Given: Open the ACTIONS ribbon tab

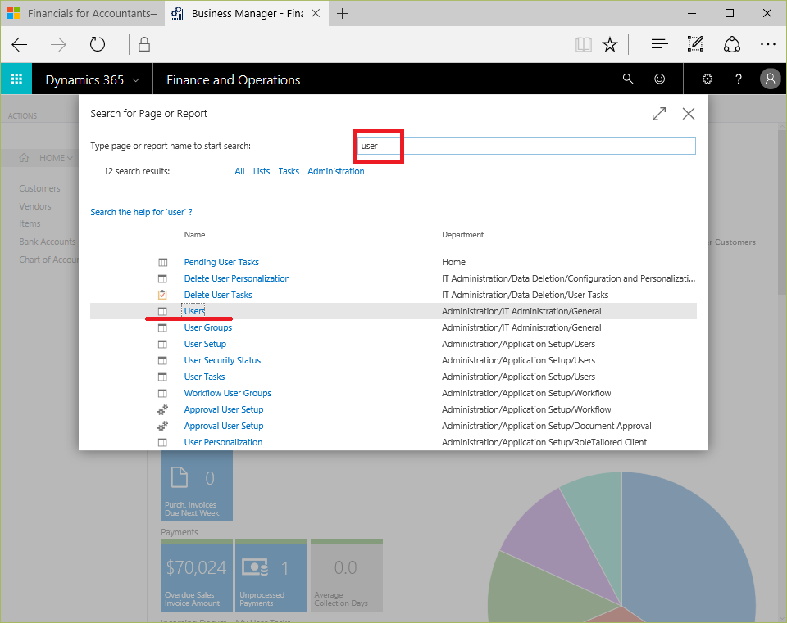Looking at the screenshot, I should tap(23, 115).
